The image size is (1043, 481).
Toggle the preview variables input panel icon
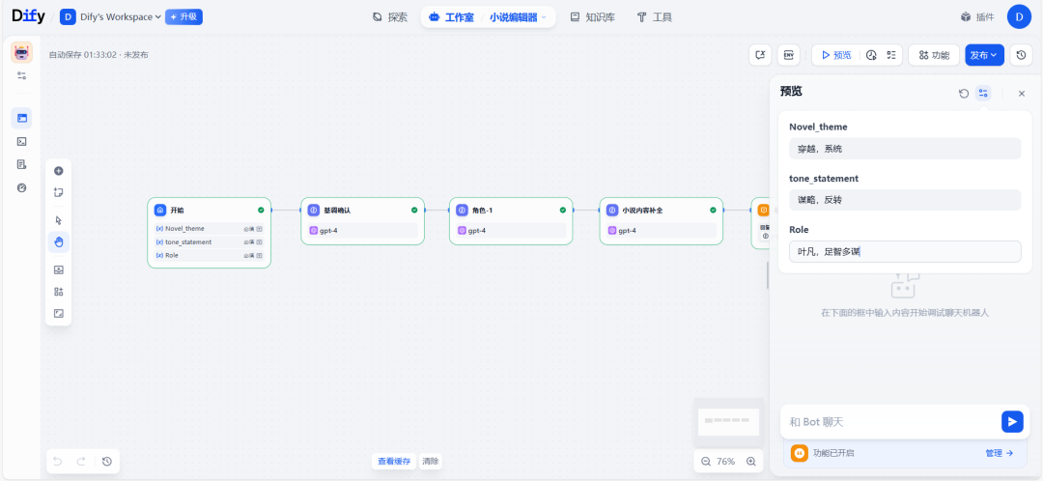983,94
